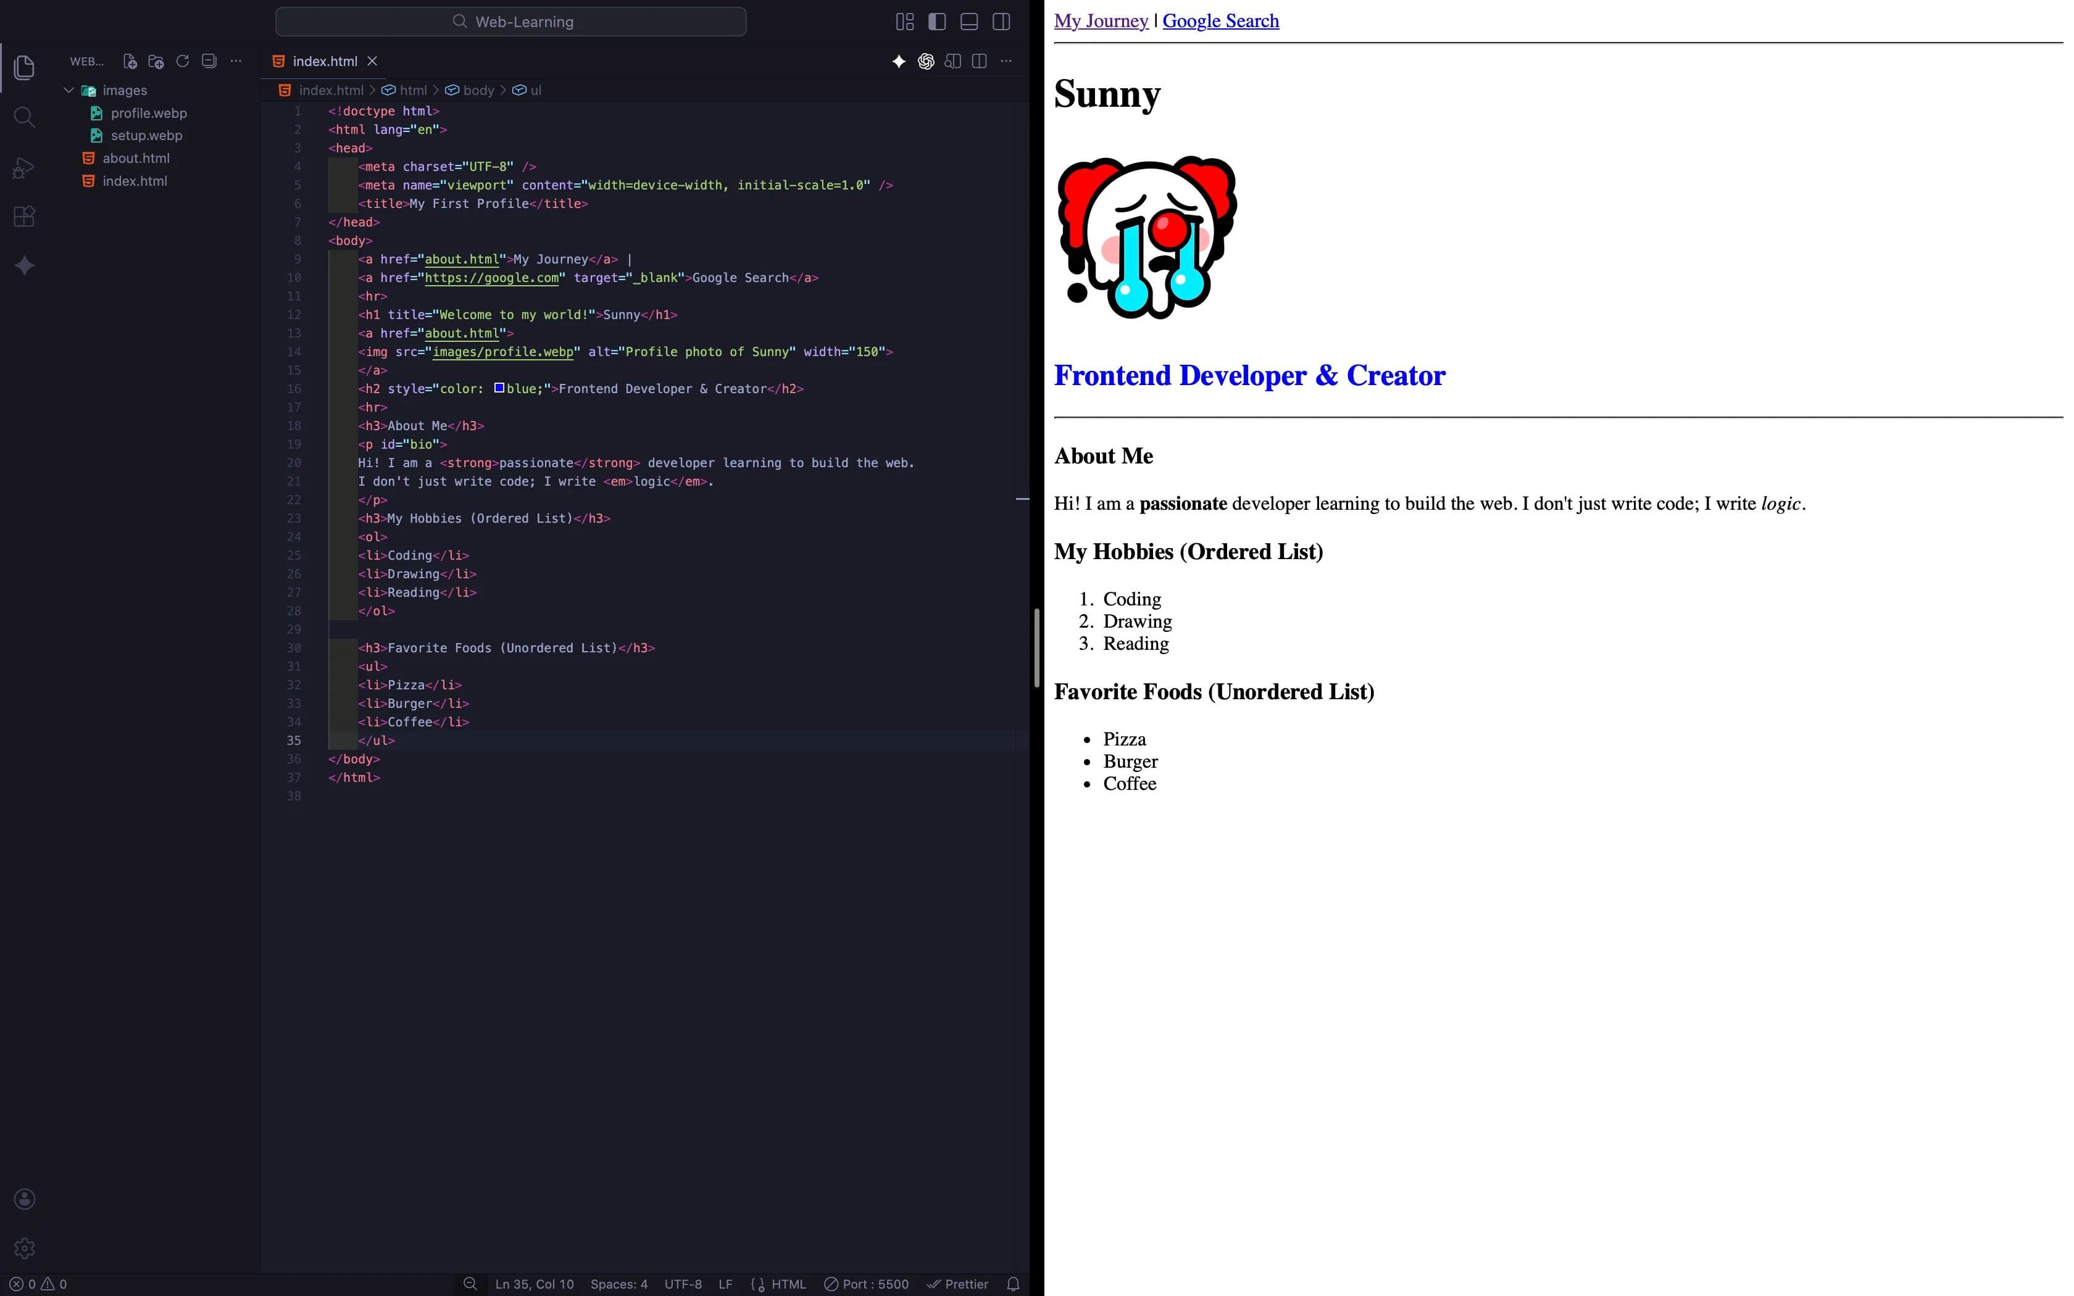2074x1296 pixels.
Task: Select the index.html editor tab
Action: coord(324,61)
